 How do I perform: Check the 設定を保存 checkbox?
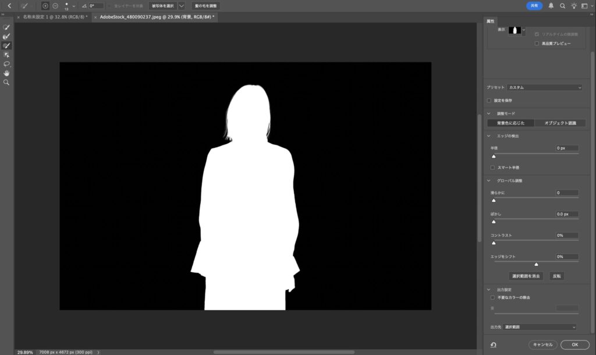click(x=489, y=100)
